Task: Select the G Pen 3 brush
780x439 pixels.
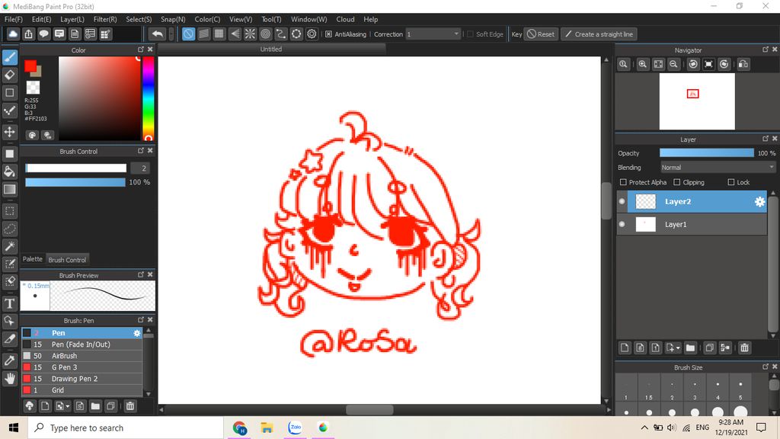Action: (82, 367)
